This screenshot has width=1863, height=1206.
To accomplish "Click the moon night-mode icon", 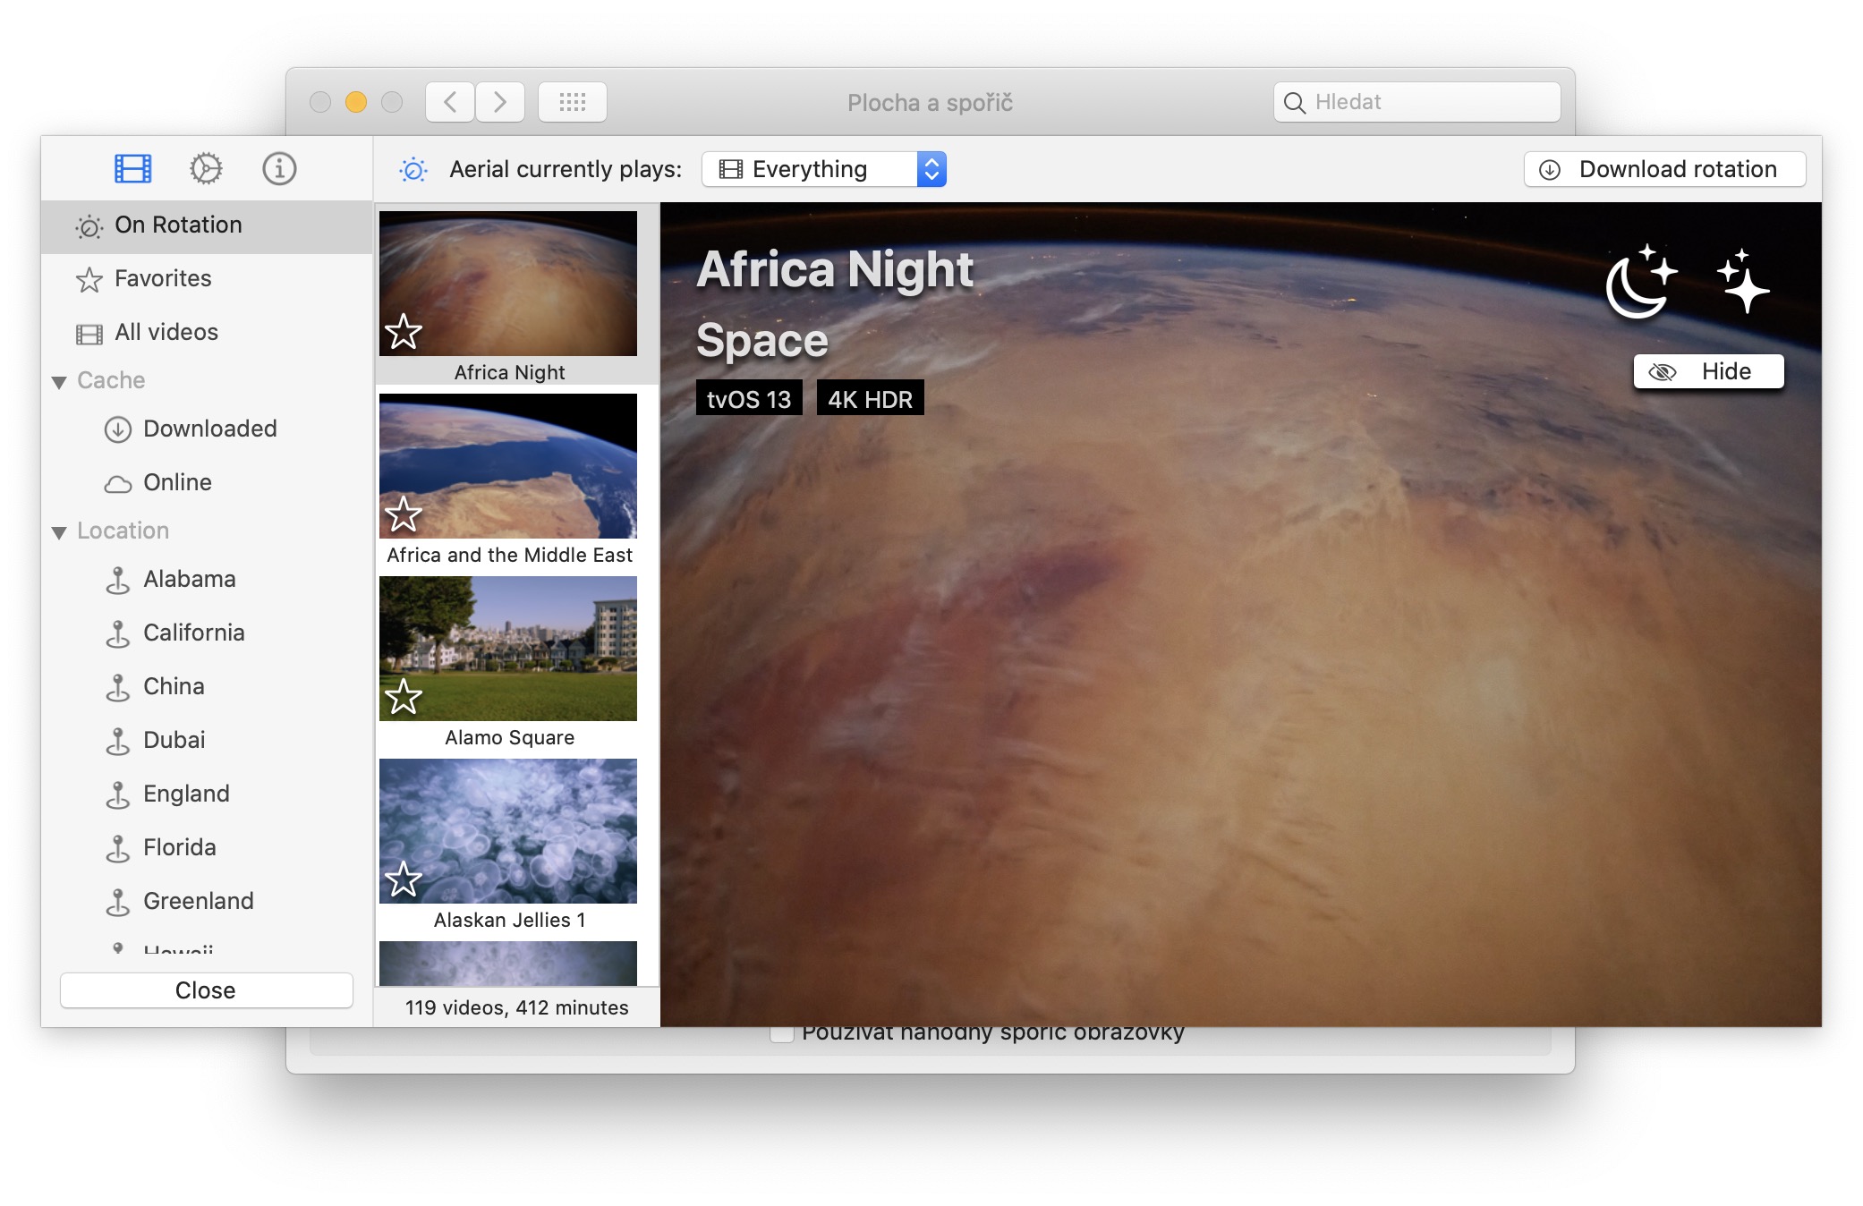I will 1640,283.
